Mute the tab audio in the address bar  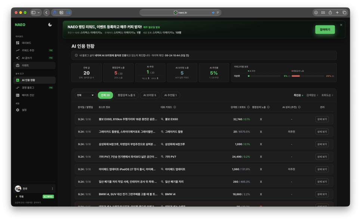click(213, 13)
